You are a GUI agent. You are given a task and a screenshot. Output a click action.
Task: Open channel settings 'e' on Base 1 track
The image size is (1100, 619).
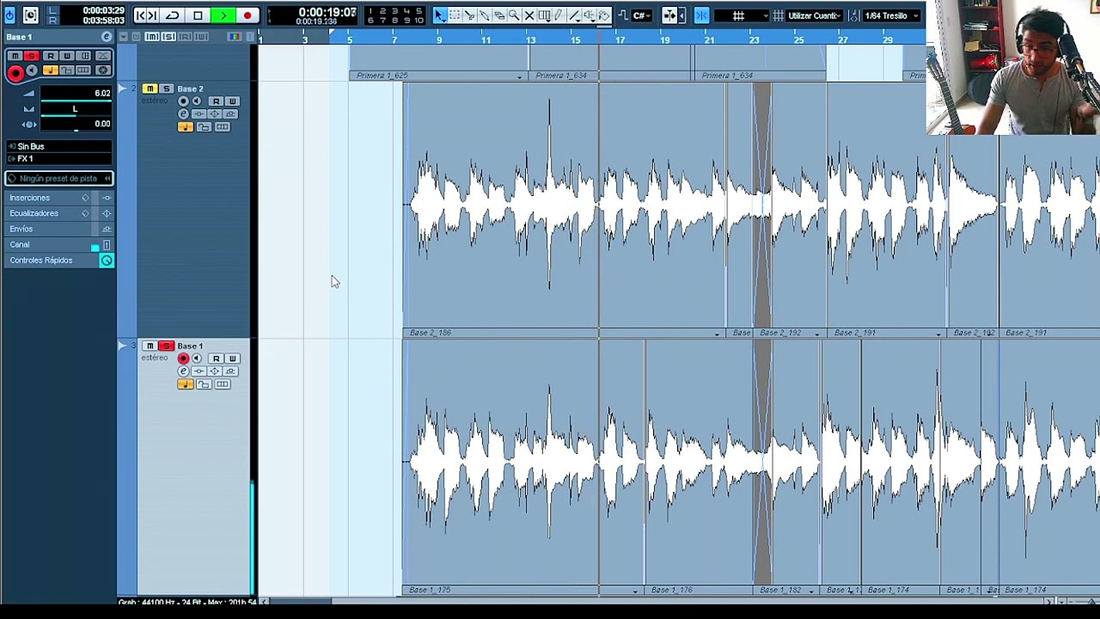183,371
